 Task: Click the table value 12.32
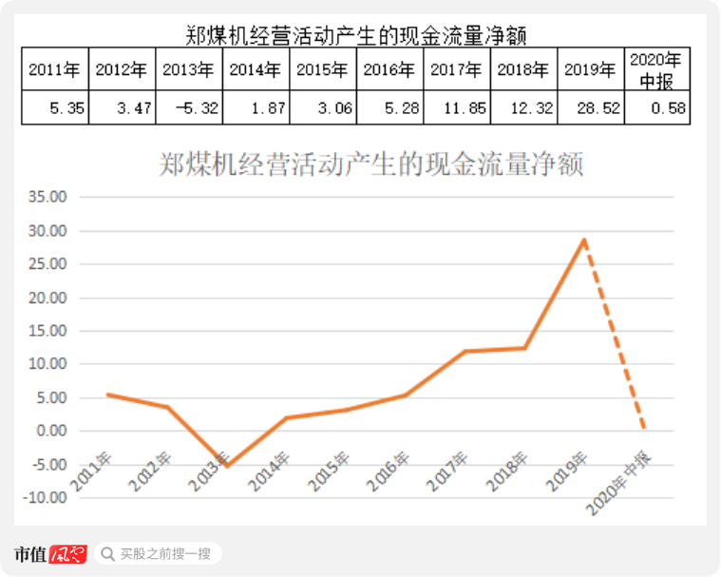[x=533, y=108]
